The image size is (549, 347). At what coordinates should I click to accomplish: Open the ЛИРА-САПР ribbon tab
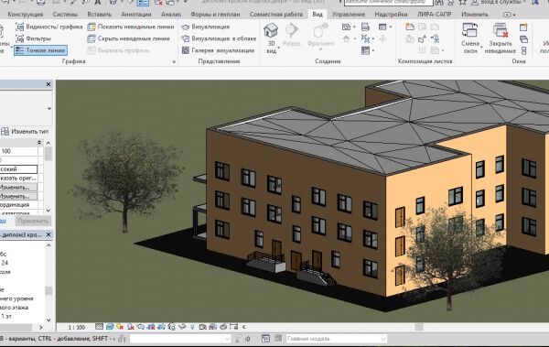click(x=434, y=15)
